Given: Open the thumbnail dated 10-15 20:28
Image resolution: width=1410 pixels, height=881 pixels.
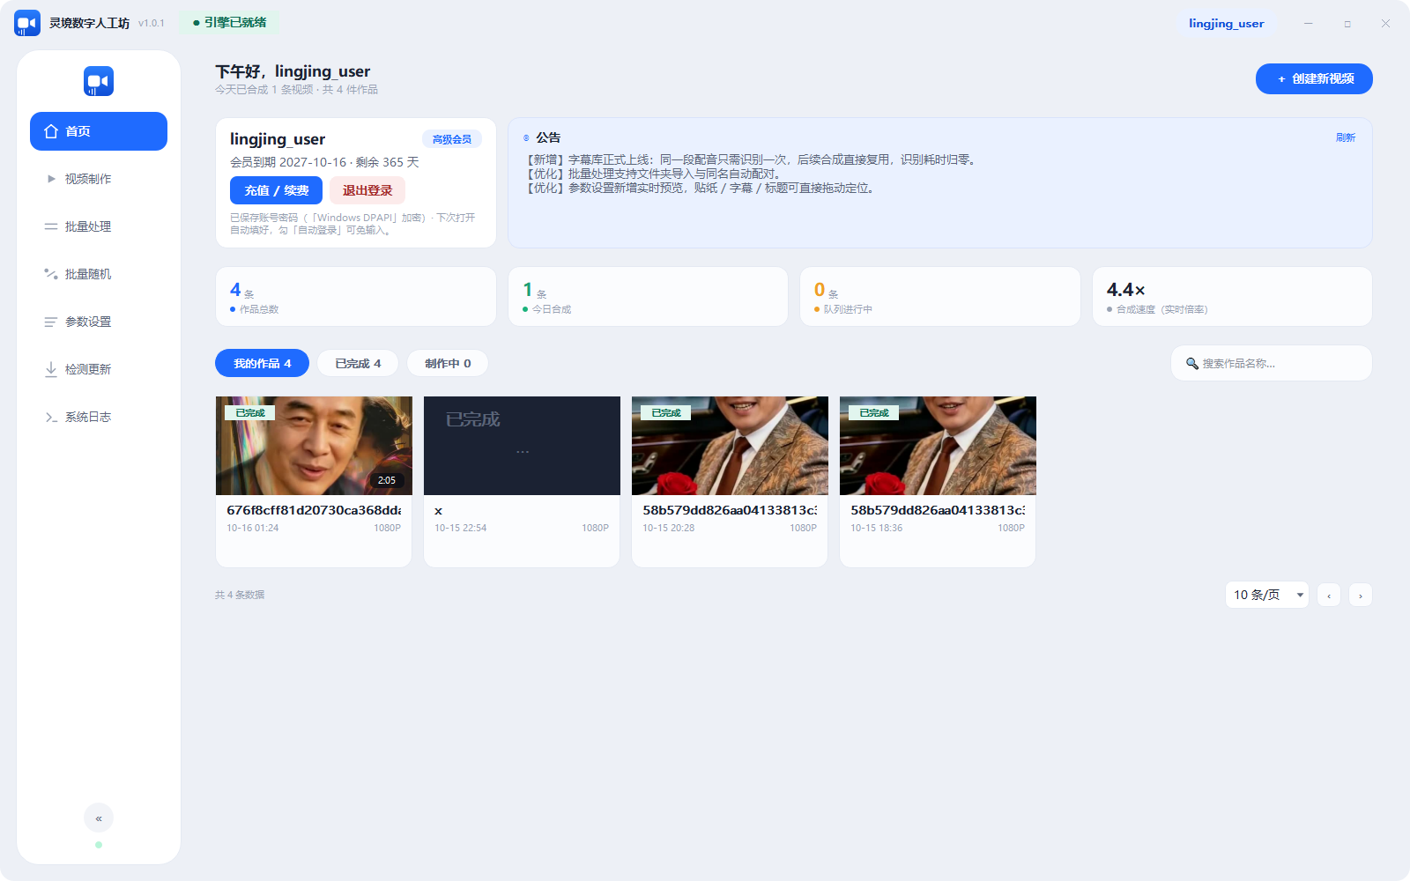Looking at the screenshot, I should click(730, 446).
